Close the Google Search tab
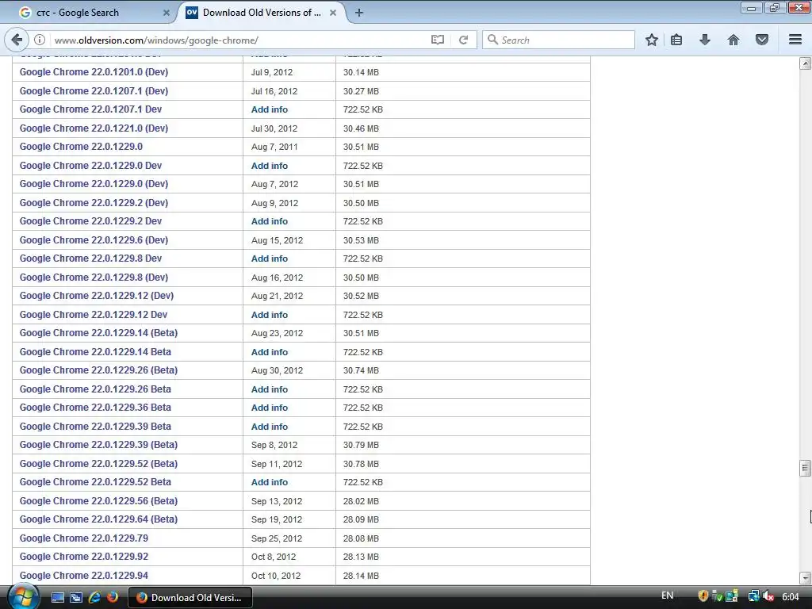The image size is (812, 609). click(167, 13)
